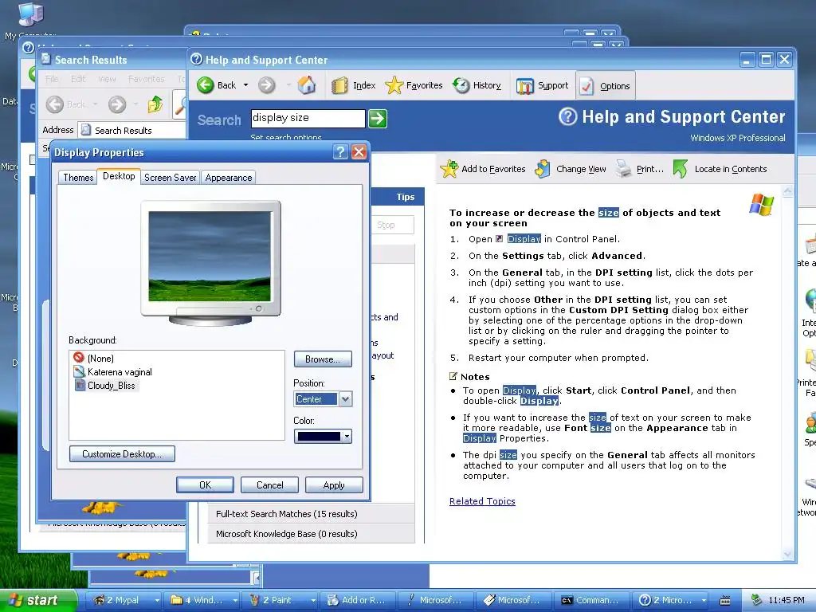Screen dimensions: 816x612
Task: Switch to Add or Remove taskbar button
Action: [358, 600]
